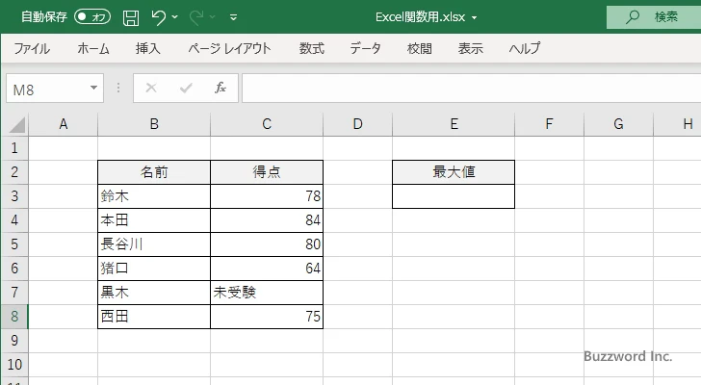Click the Undo arrow icon
This screenshot has width=701, height=385.
[x=158, y=17]
